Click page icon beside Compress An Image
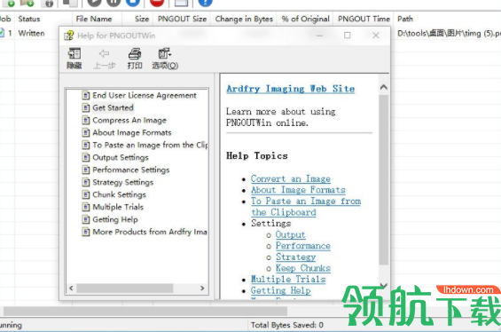Screen dimensions: 501x332 pos(86,120)
